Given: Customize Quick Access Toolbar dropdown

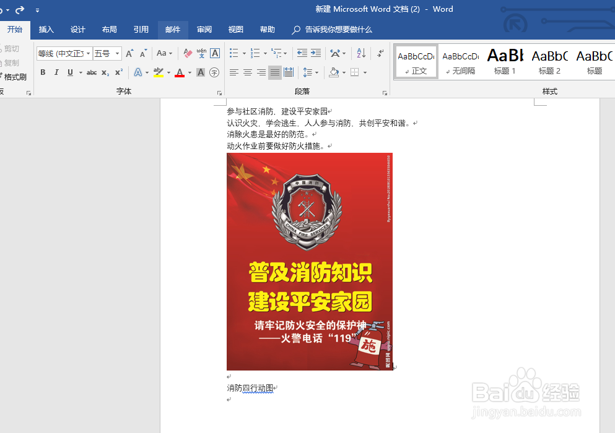Looking at the screenshot, I should (x=37, y=10).
